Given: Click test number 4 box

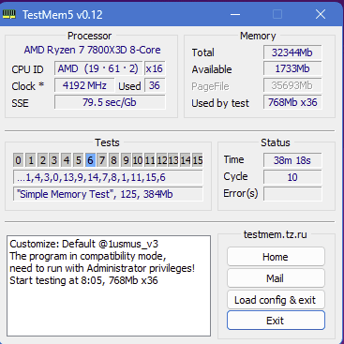Looking at the screenshot, I should click(67, 160).
